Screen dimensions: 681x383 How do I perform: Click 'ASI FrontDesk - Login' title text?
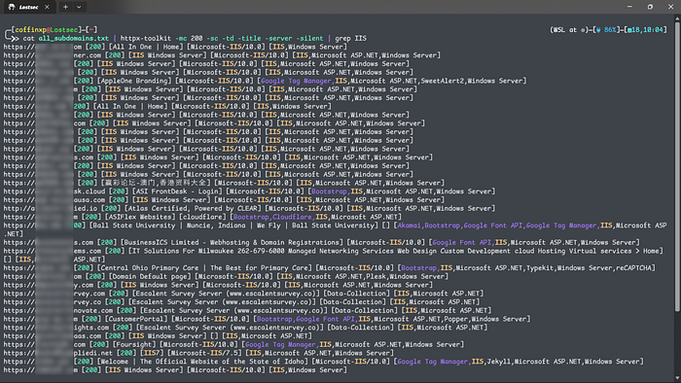[x=177, y=191]
